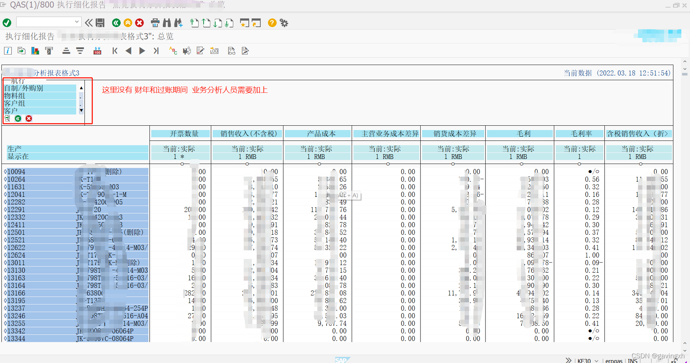
Task: Go to previous page icon
Action: 206,23
